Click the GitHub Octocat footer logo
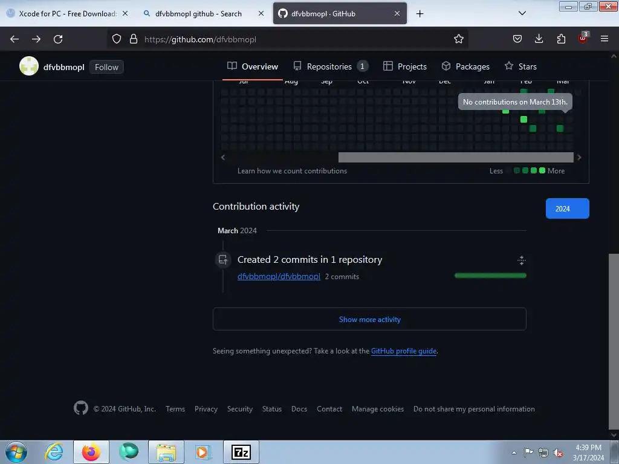 tap(81, 408)
